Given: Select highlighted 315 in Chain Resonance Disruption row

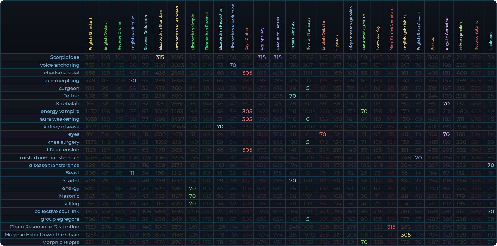Looking at the screenshot, I should click(391, 227).
